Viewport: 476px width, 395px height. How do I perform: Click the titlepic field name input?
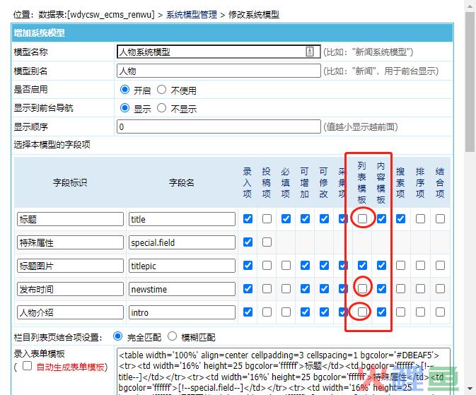(182, 266)
